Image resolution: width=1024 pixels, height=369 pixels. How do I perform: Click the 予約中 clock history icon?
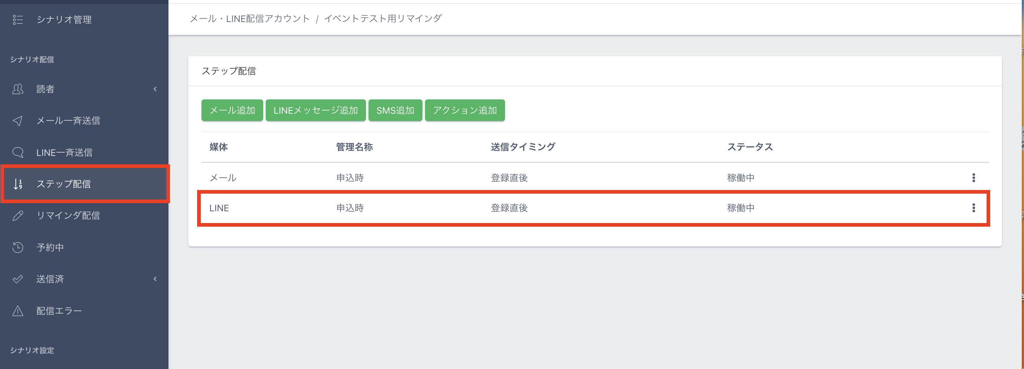click(18, 248)
